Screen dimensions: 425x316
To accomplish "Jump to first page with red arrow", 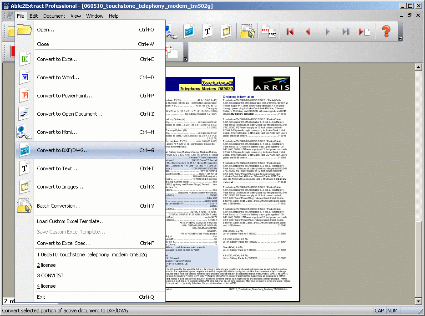I will [x=290, y=31].
